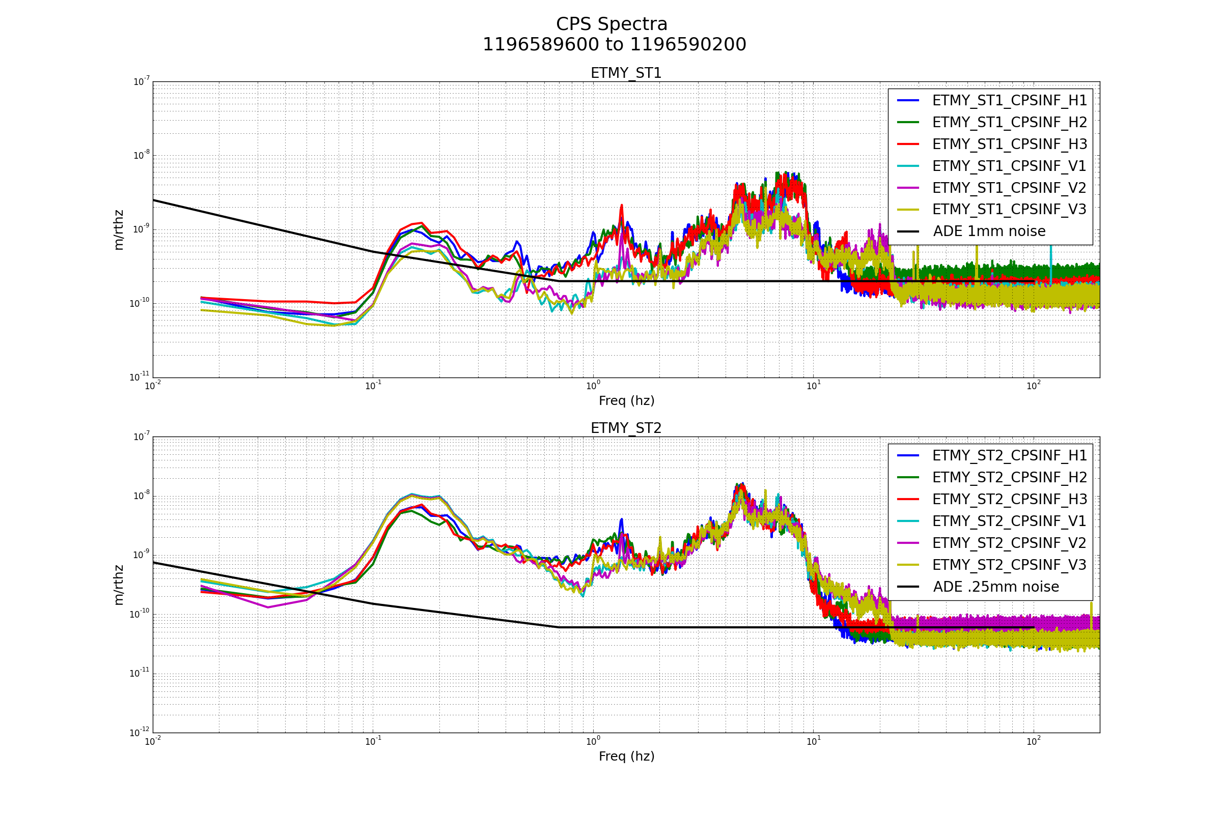Select the ETMY_ST2_CPSINF_V2 legend label
Screen dimensions: 1222x814
1009,543
